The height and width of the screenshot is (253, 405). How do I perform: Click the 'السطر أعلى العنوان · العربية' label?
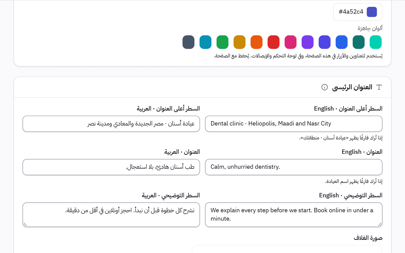pyautogui.click(x=168, y=109)
